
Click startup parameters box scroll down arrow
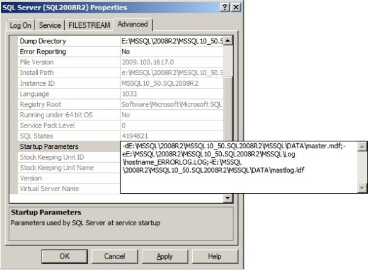[362, 188]
